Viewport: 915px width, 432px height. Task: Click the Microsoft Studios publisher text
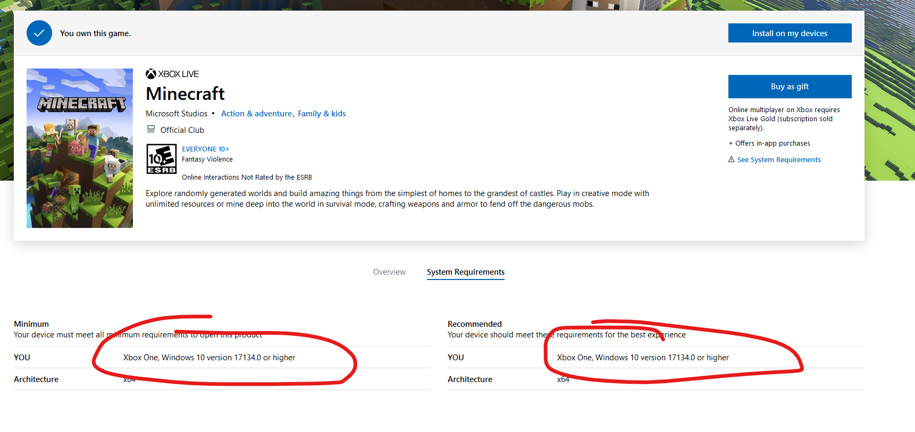177,114
